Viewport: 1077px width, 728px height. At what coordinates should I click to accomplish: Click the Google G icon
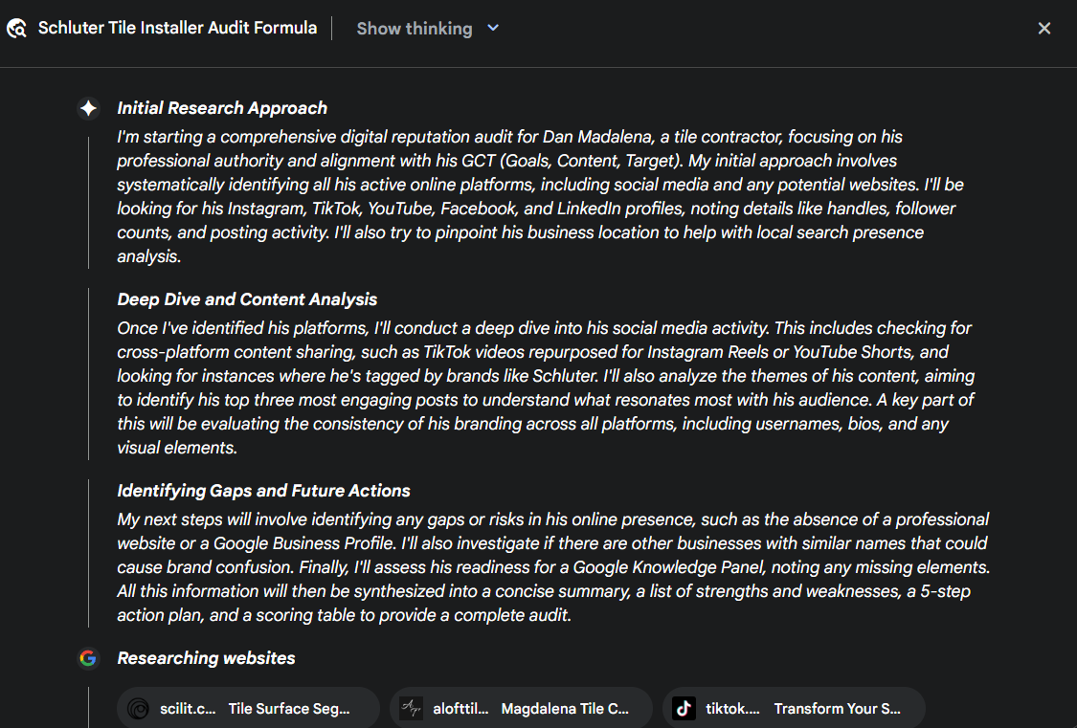pyautogui.click(x=88, y=658)
